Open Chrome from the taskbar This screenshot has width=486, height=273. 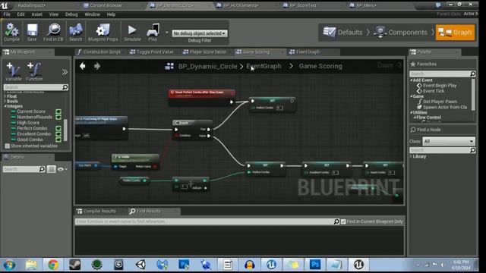click(53, 265)
